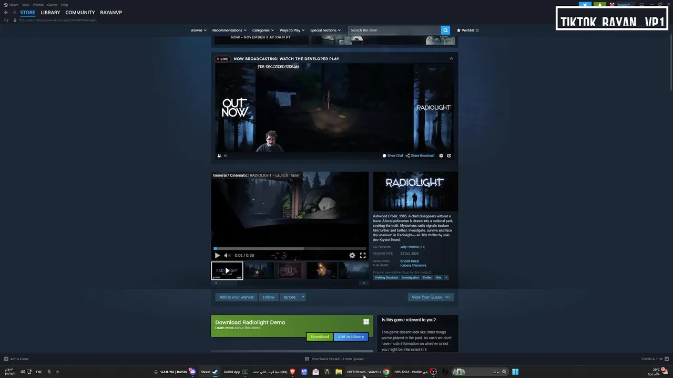The height and width of the screenshot is (378, 673).
Task: Pop out the broadcast in new window
Action: pos(449,155)
